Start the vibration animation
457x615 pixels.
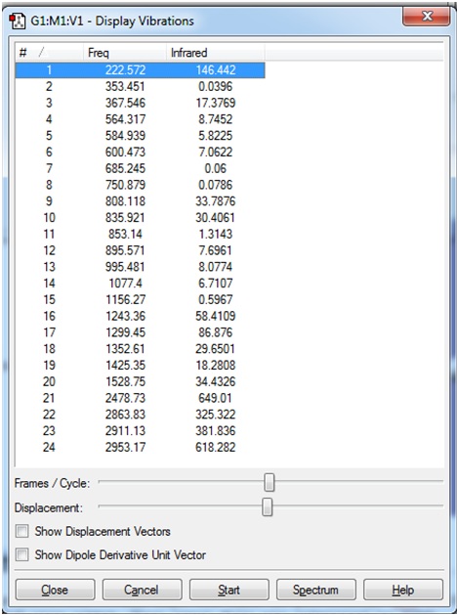229,590
